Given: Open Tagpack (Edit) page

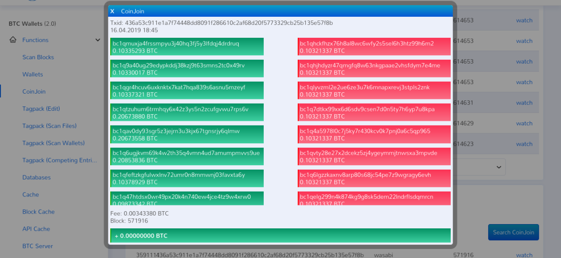Looking at the screenshot, I should pyautogui.click(x=41, y=108).
